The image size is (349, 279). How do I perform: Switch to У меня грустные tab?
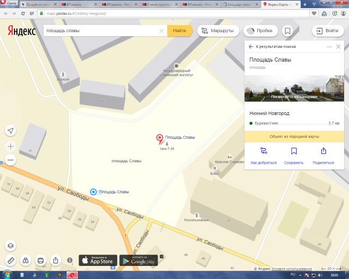(160, 4)
